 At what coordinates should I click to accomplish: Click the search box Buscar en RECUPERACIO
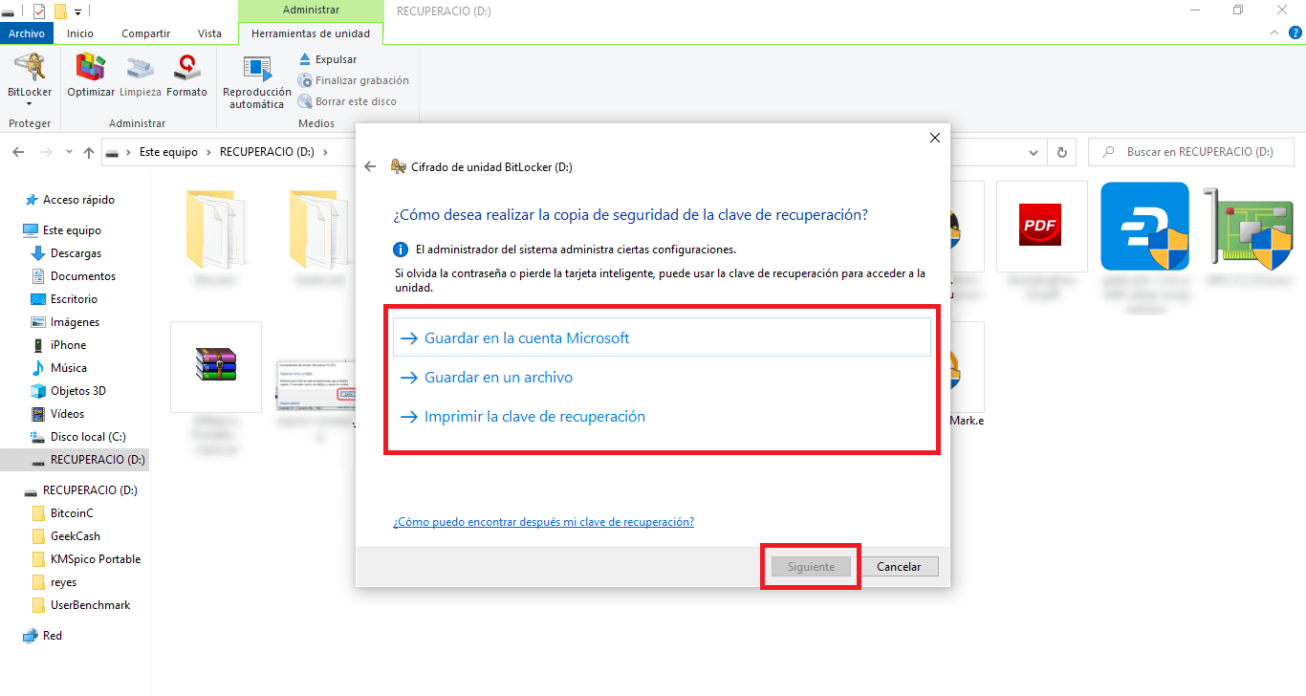tap(1191, 152)
